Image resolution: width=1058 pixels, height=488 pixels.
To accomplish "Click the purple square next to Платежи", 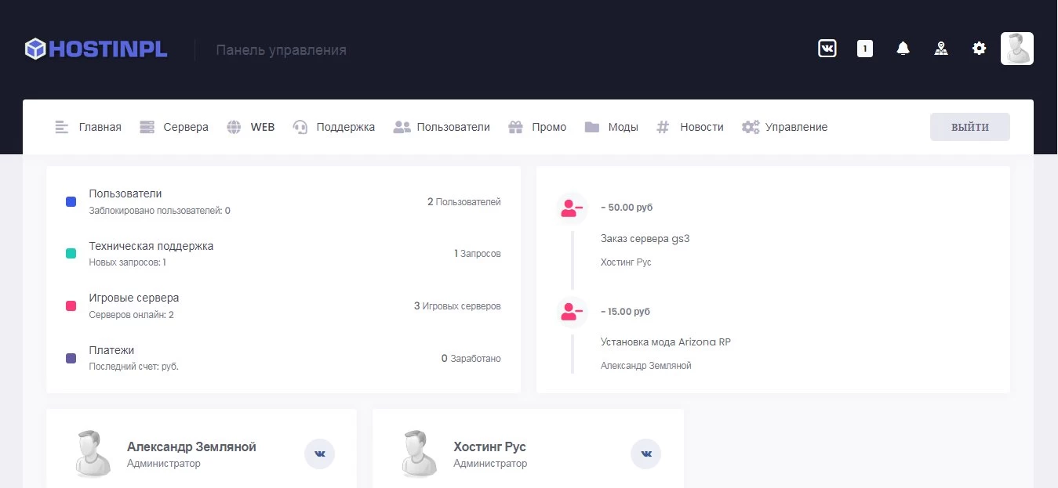I will 71,358.
